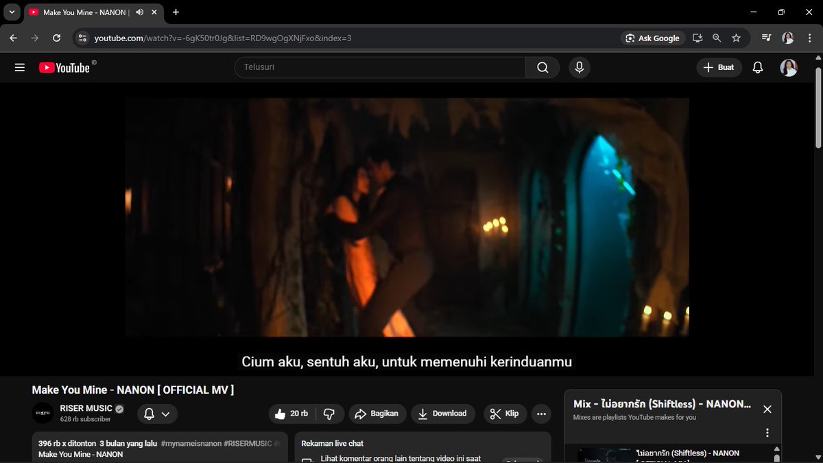The height and width of the screenshot is (463, 823).
Task: Dislike the video
Action: click(x=329, y=414)
